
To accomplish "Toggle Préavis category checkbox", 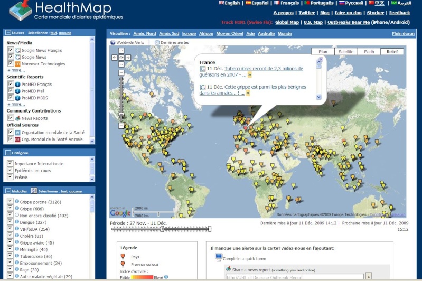I will click(10, 177).
